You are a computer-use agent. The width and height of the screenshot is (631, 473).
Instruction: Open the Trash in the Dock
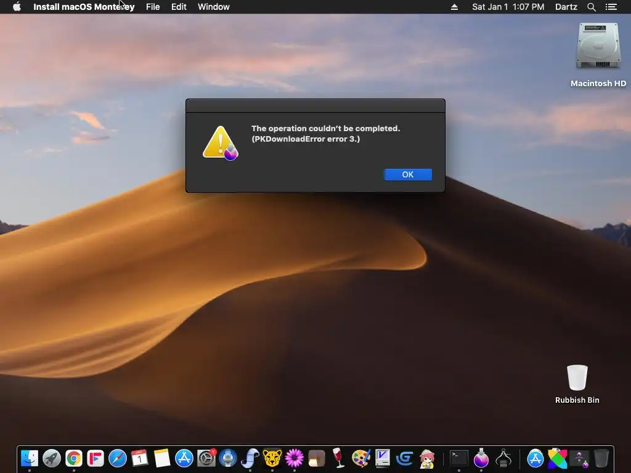[x=601, y=458]
